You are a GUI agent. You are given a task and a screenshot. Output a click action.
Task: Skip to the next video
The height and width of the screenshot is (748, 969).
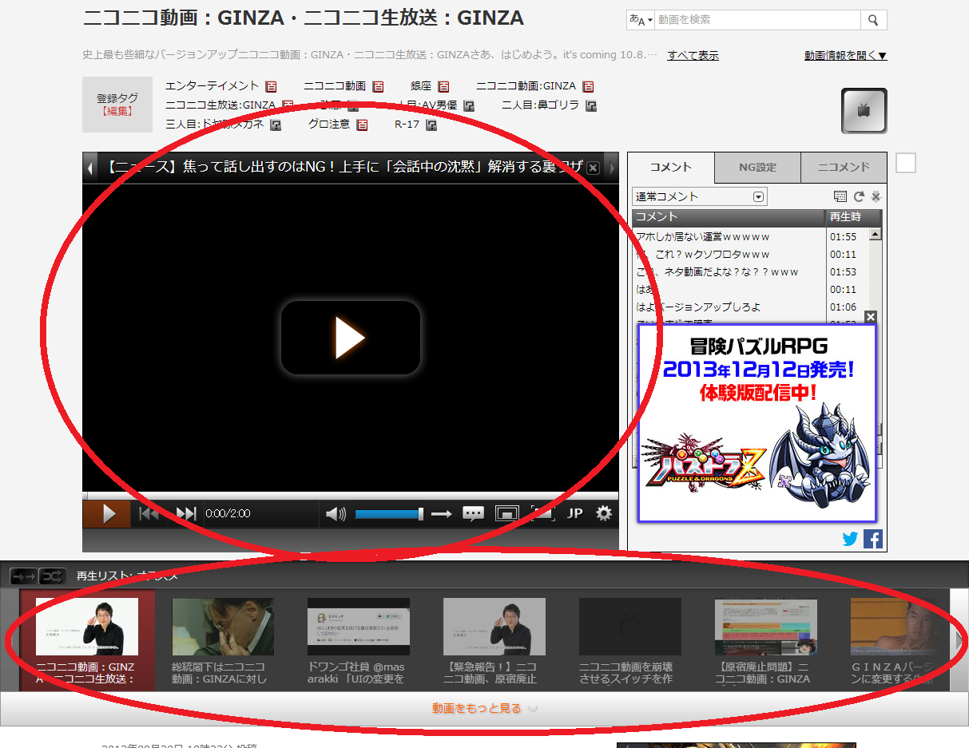tap(186, 514)
